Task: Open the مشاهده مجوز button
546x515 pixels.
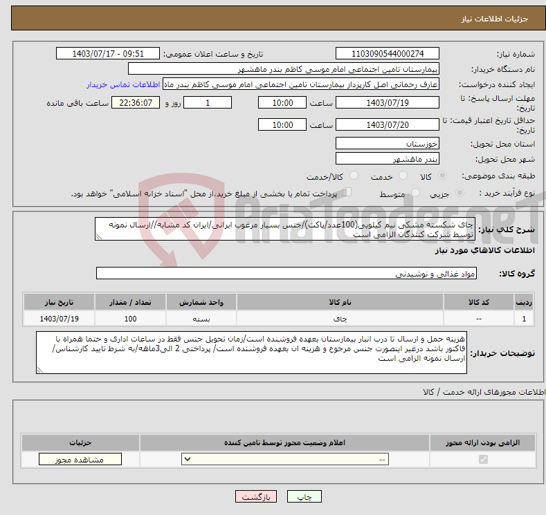Action: click(x=80, y=460)
